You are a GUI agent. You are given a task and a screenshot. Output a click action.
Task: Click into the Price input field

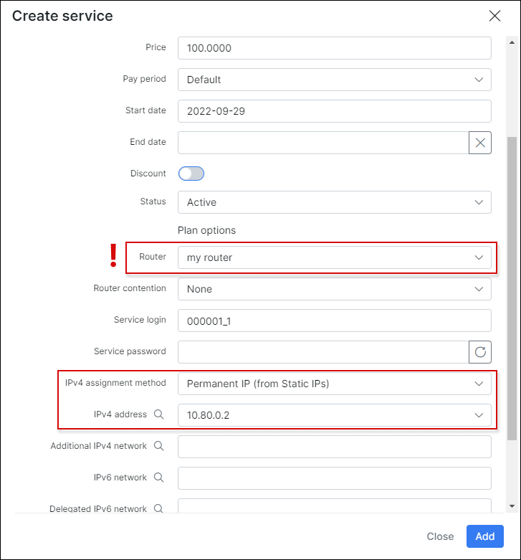(x=334, y=48)
